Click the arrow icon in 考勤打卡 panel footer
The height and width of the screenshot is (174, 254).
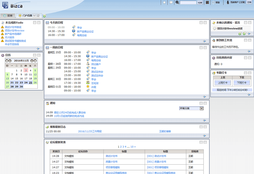coord(249,95)
